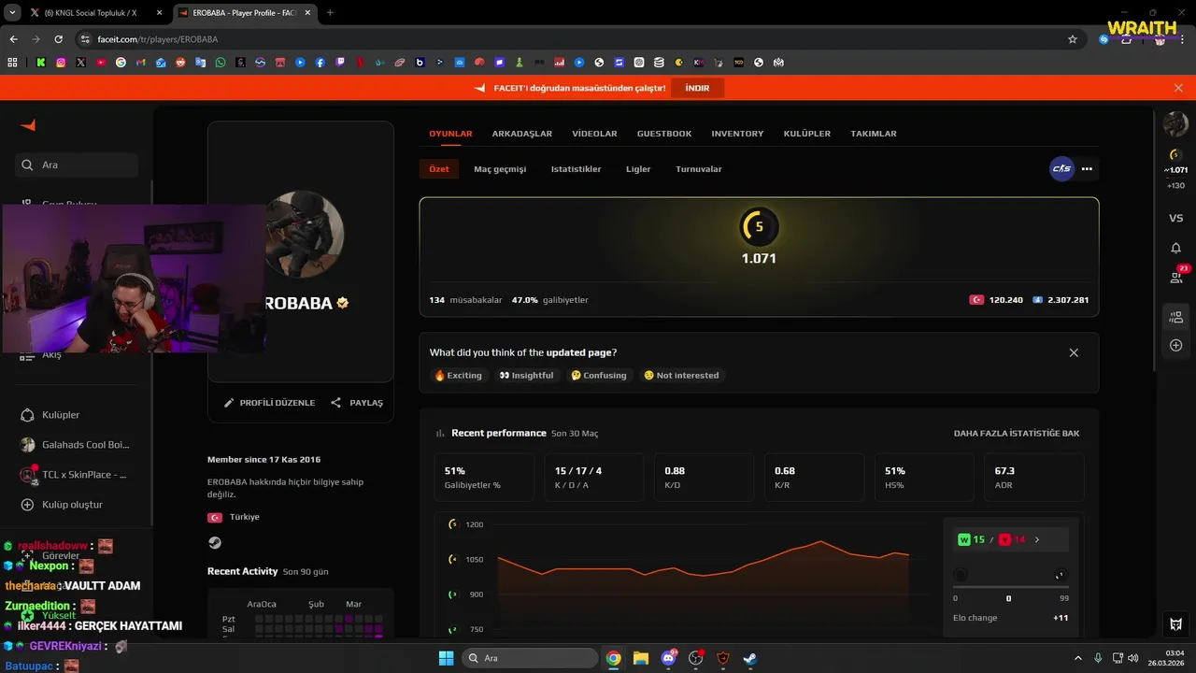Open the tab search dropdown arrow
1196x673 pixels.
pyautogui.click(x=12, y=13)
